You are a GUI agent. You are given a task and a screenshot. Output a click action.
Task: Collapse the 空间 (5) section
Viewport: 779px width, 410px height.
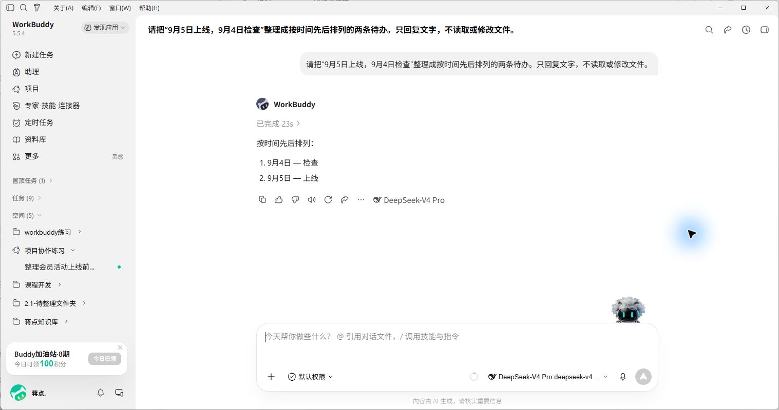tap(27, 215)
